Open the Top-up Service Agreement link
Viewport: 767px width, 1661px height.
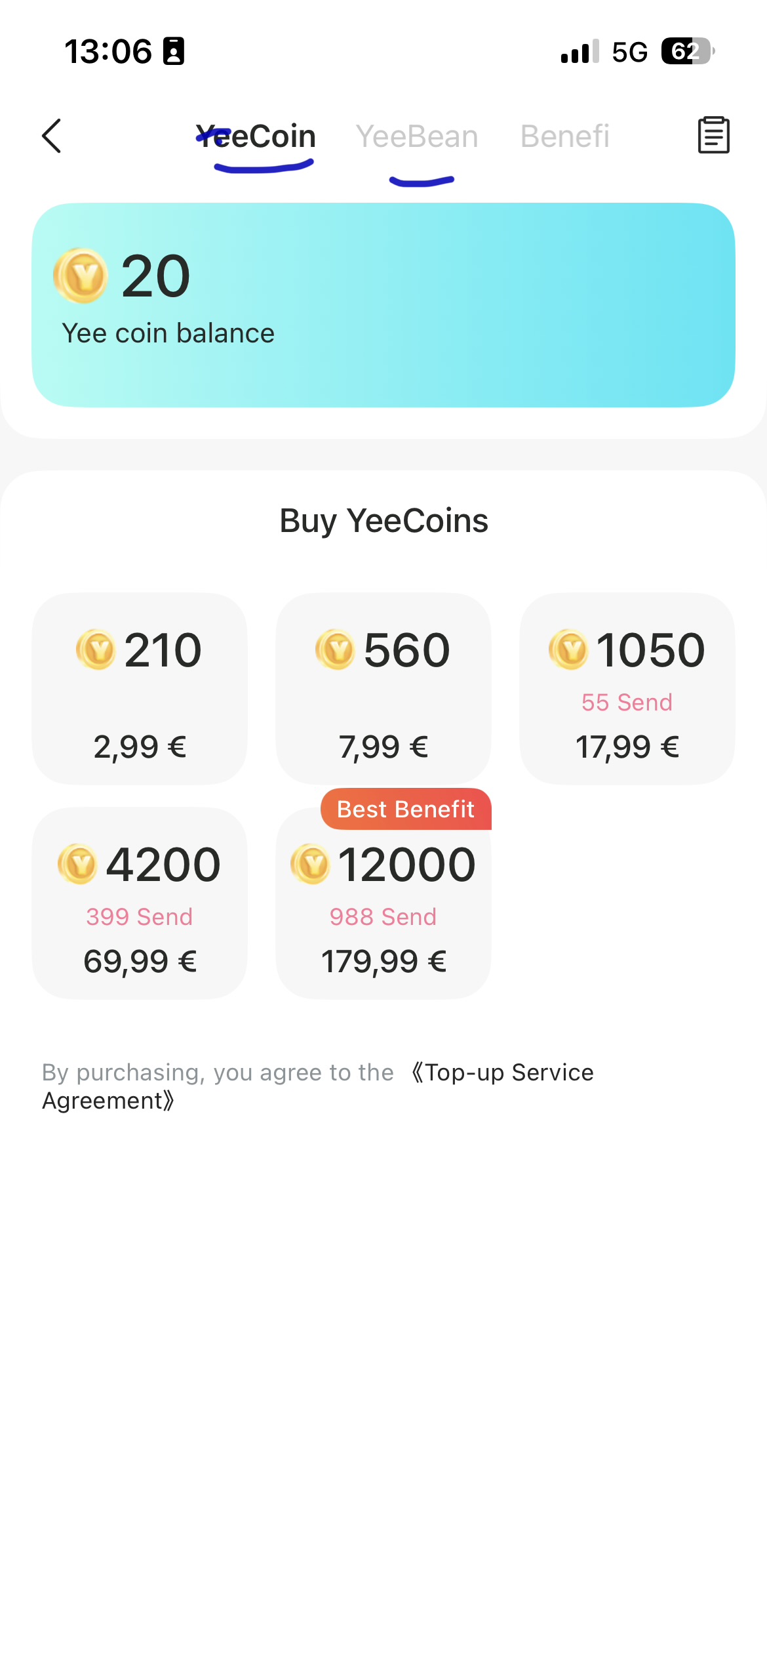click(x=508, y=1073)
